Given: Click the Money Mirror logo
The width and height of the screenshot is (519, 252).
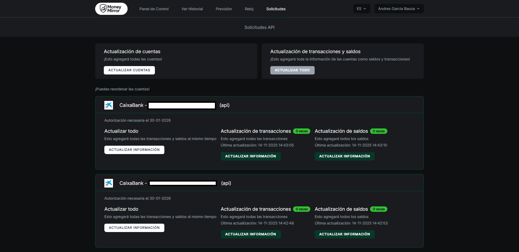Looking at the screenshot, I should click(x=111, y=9).
